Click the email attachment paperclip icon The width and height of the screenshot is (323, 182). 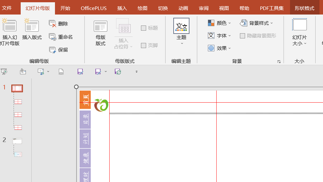pos(23,72)
